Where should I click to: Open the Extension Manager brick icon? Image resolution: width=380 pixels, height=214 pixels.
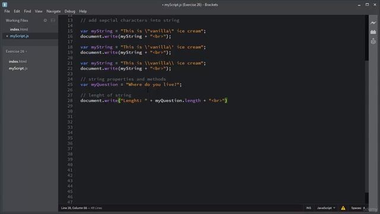(x=373, y=32)
